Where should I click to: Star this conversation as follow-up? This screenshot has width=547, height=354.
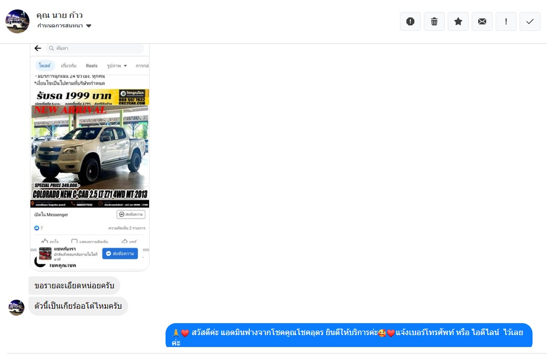coord(458,21)
